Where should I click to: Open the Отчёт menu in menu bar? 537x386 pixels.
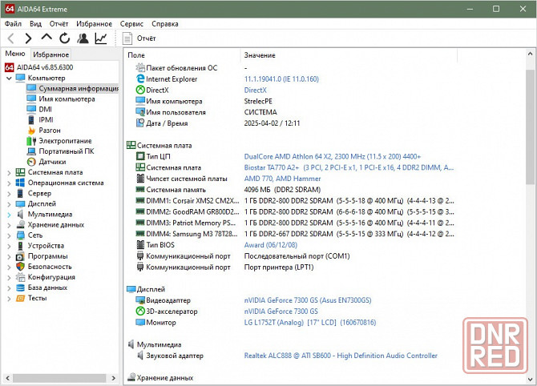pyautogui.click(x=59, y=23)
